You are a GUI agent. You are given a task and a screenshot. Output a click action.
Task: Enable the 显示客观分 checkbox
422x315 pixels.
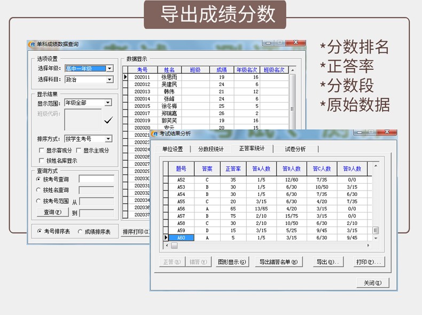(42, 151)
